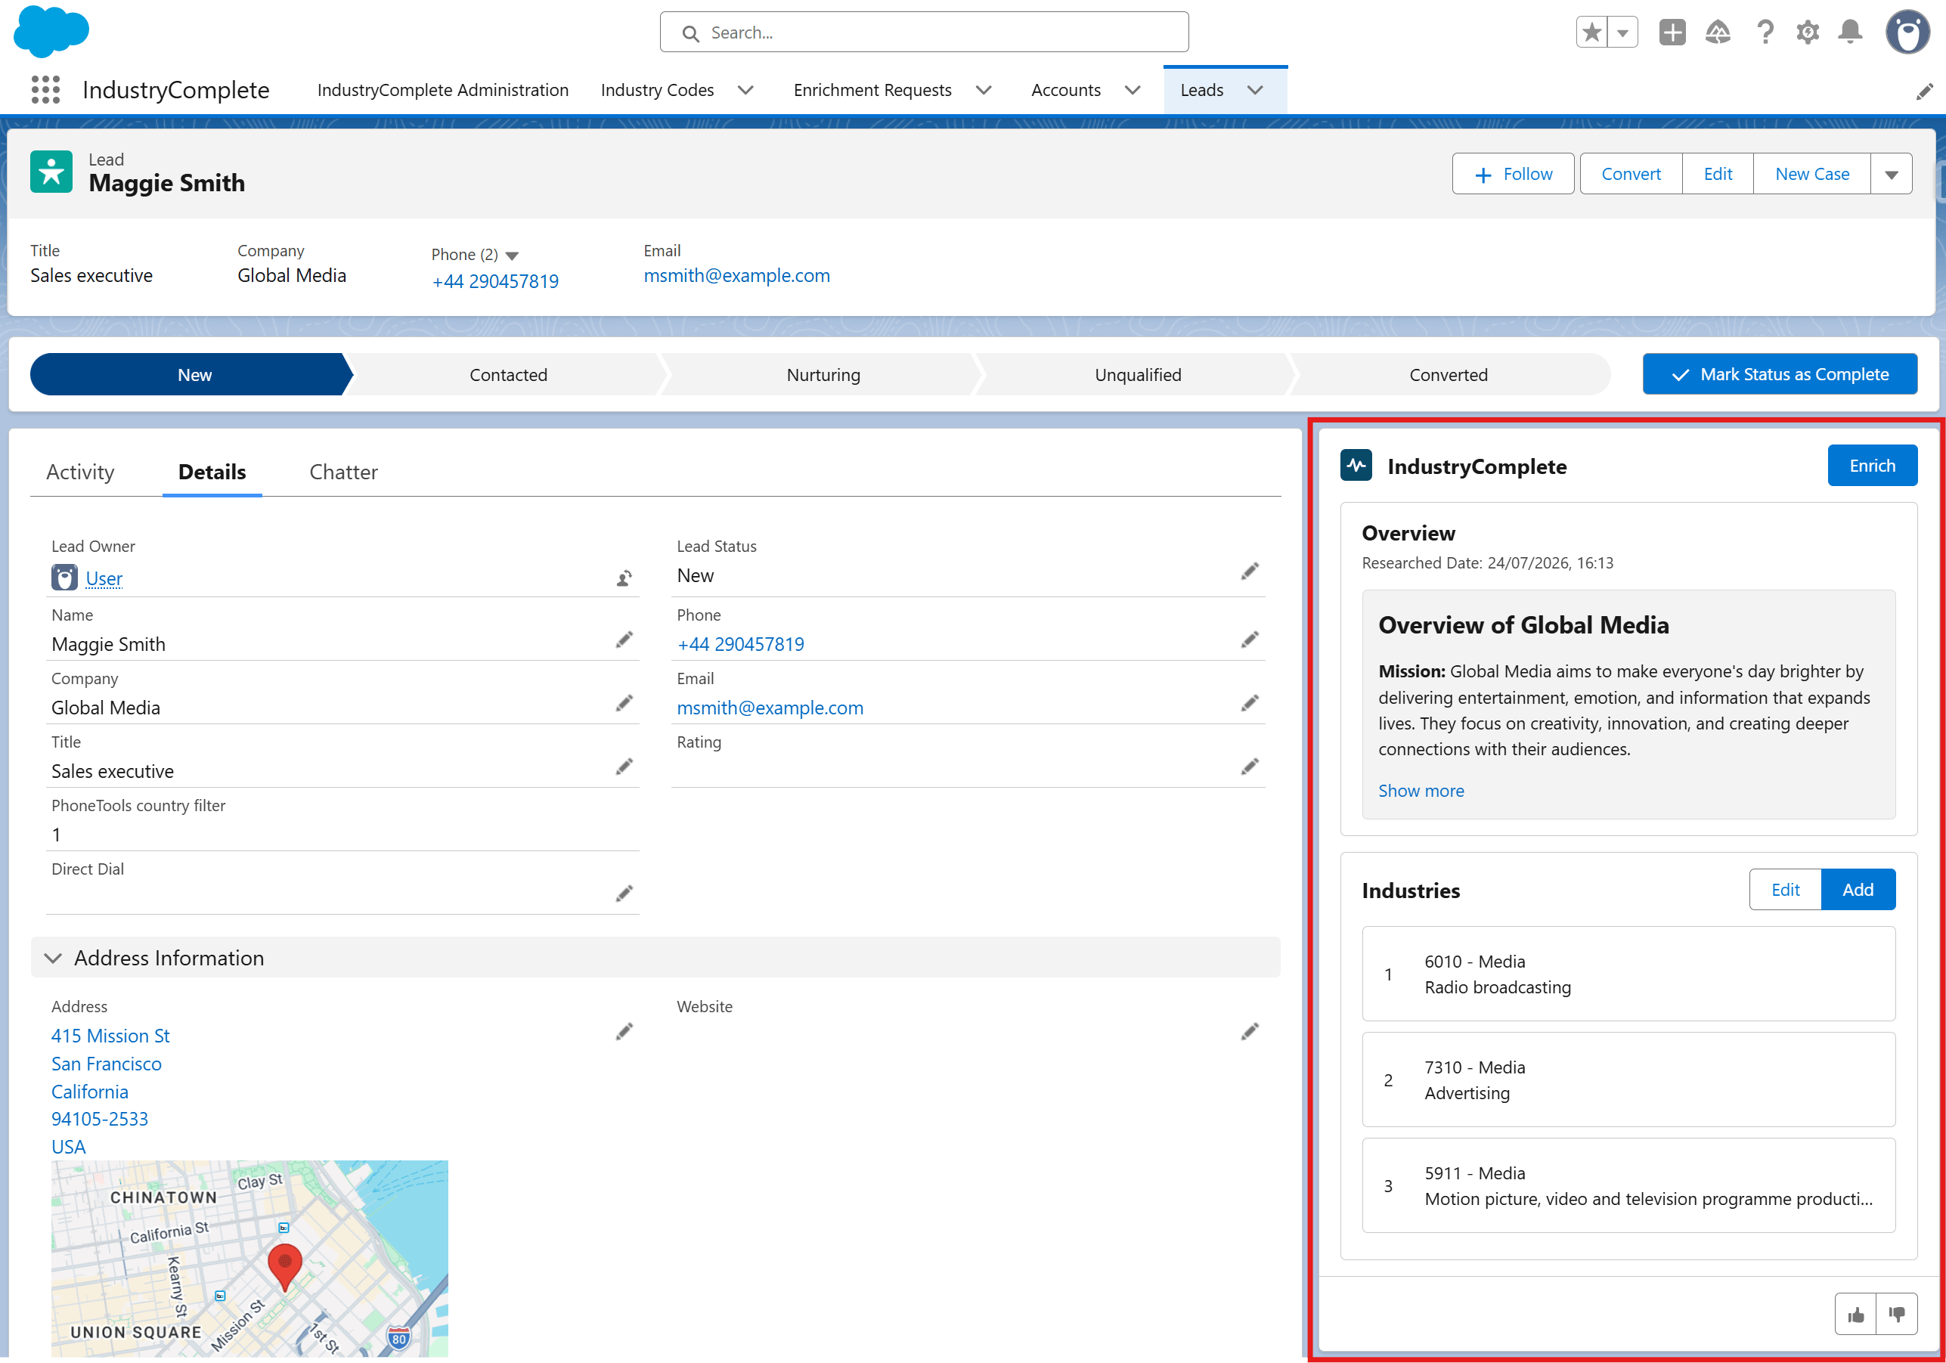Edit the Address field pencil
The width and height of the screenshot is (1946, 1363).
tap(624, 1032)
